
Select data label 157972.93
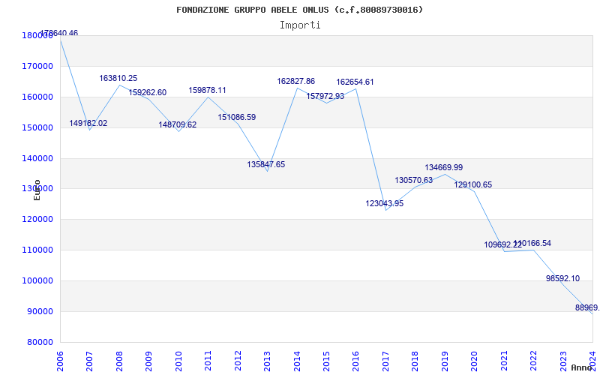[325, 97]
